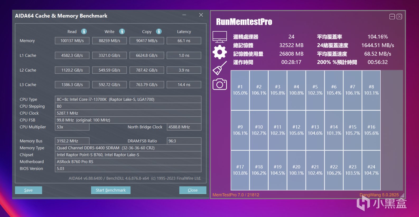Select thread tile #6 showing 105.4%
The image size is (419, 217).
pos(334,90)
